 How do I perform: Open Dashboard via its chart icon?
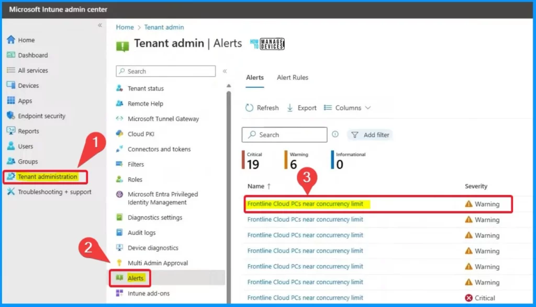(x=11, y=54)
